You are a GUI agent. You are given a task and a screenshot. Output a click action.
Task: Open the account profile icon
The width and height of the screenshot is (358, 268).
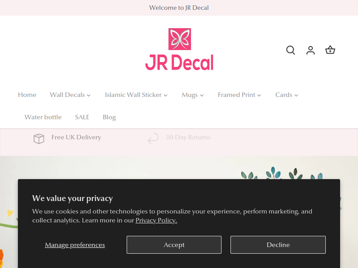tap(310, 50)
